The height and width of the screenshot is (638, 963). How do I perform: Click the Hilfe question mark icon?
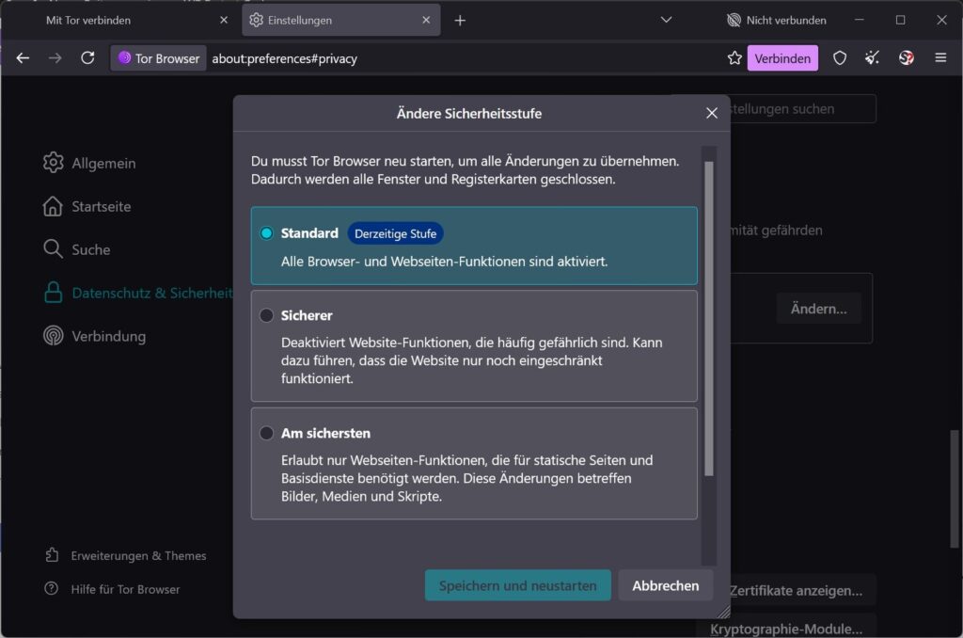pos(52,589)
